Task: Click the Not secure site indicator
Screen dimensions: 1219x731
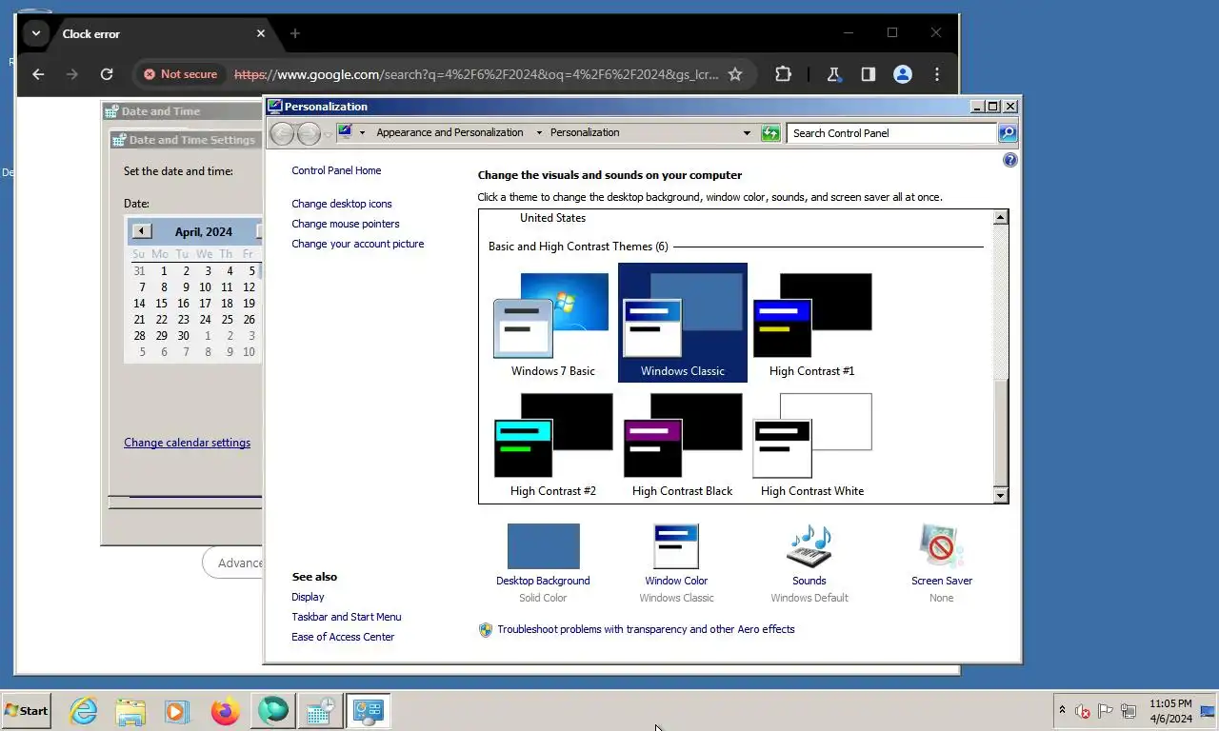Action: [180, 74]
